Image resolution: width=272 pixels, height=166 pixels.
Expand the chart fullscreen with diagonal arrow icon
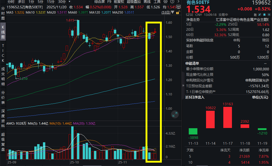(x=175, y=114)
